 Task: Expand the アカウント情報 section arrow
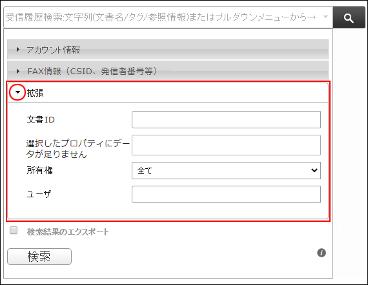click(x=18, y=50)
